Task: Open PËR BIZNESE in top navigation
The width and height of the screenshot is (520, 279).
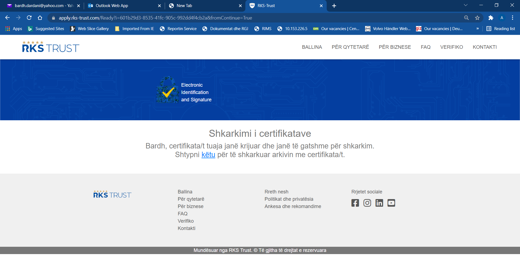Action: click(395, 47)
